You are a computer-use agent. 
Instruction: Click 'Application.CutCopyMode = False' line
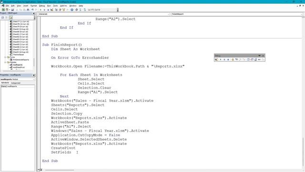86,135
